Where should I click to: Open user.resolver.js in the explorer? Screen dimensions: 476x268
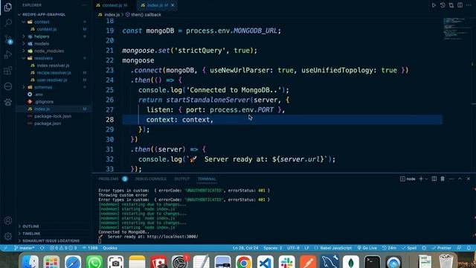pyautogui.click(x=51, y=80)
